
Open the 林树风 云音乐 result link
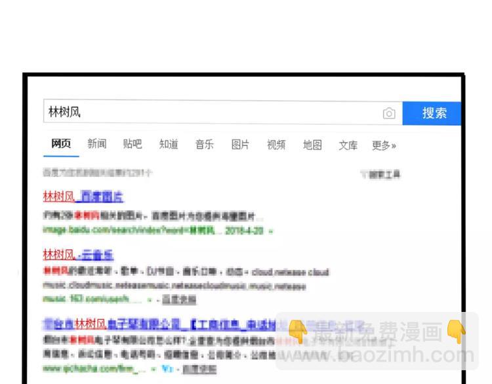(x=78, y=255)
